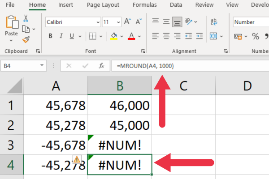Screen dimensions: 269x179
Task: Open the Merge & Center dropdown arrow
Action: [221, 36]
